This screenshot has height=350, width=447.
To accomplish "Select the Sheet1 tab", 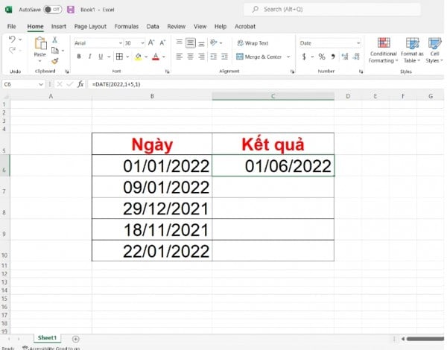I will [47, 338].
